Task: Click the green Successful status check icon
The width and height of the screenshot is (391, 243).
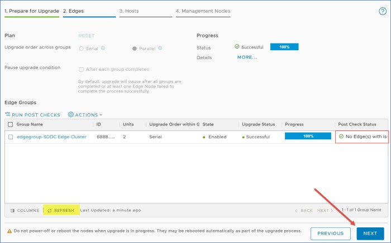Action: (237, 47)
